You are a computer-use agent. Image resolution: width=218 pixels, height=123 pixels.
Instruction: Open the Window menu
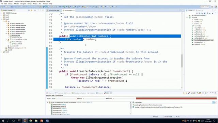coord(45,4)
